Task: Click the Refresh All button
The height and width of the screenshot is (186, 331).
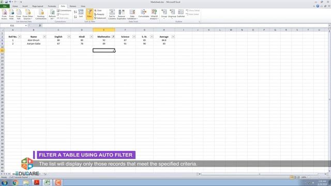Action: coord(52,14)
